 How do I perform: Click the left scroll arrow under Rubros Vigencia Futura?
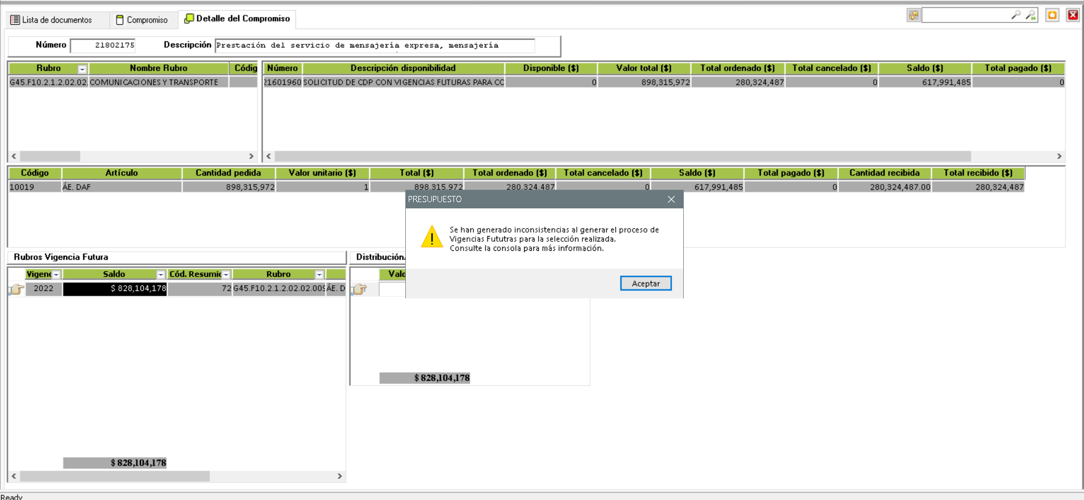14,476
